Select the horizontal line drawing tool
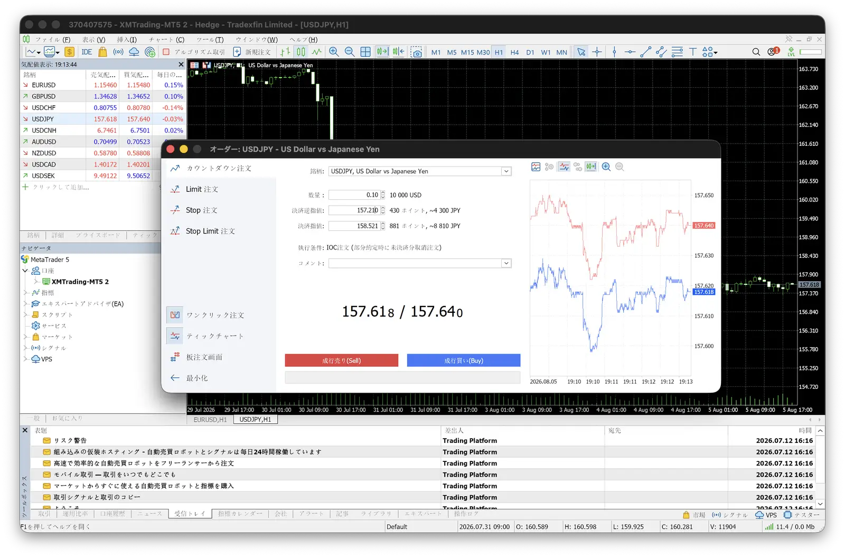This screenshot has width=845, height=557. 630,52
